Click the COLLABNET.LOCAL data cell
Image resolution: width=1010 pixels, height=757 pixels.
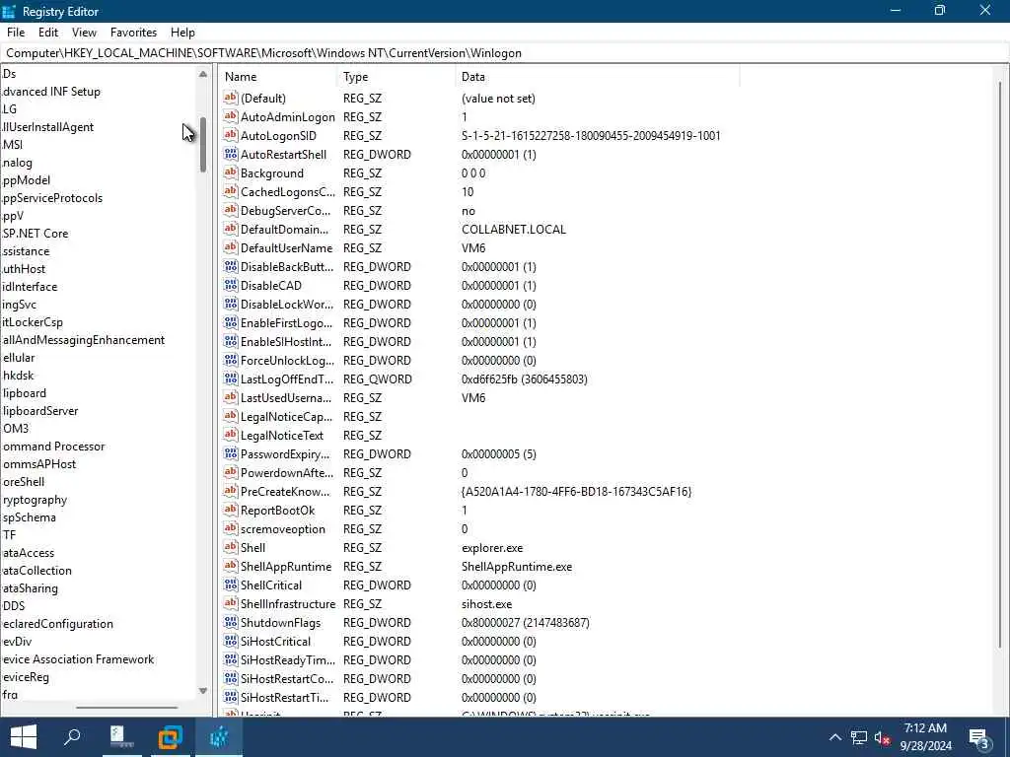[x=513, y=229]
